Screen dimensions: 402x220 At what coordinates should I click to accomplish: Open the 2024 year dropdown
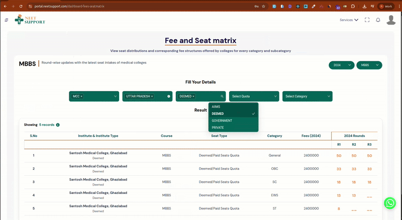[341, 65]
